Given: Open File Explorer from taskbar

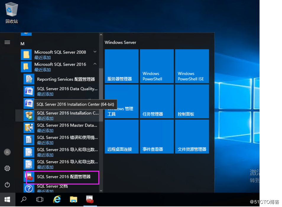Looking at the screenshot, I should pyautogui.click(x=73, y=199).
